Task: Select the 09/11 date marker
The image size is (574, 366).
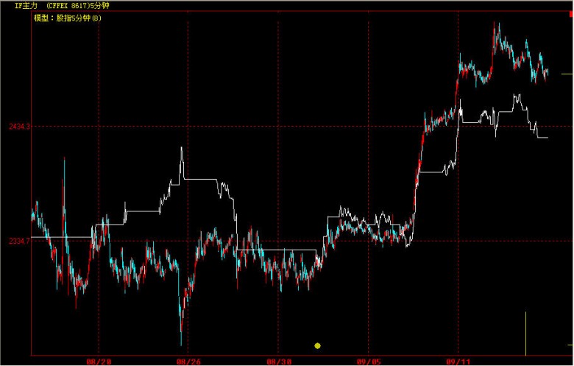Action: pyautogui.click(x=458, y=362)
